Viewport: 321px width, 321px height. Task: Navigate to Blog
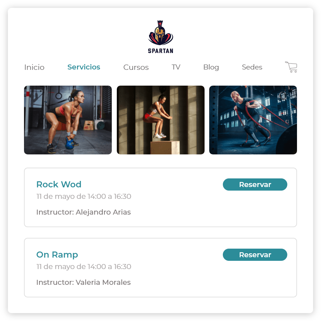[211, 67]
